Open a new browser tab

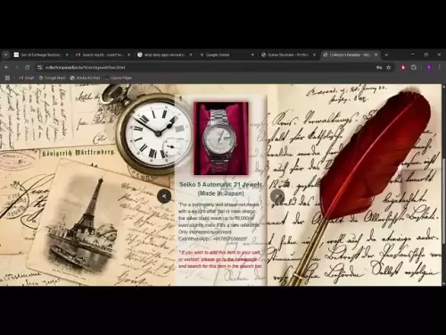pyautogui.click(x=386, y=54)
